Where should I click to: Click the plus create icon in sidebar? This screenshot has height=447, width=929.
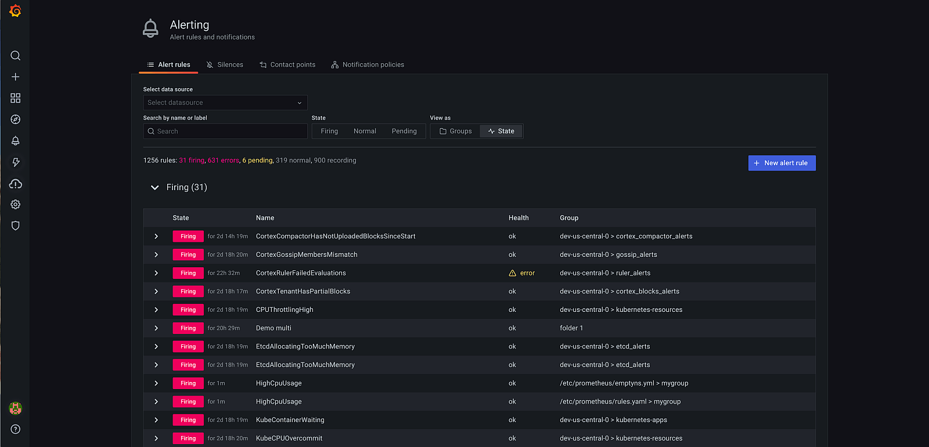[x=16, y=77]
